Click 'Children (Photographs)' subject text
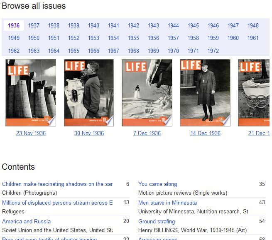 [x=29, y=193]
